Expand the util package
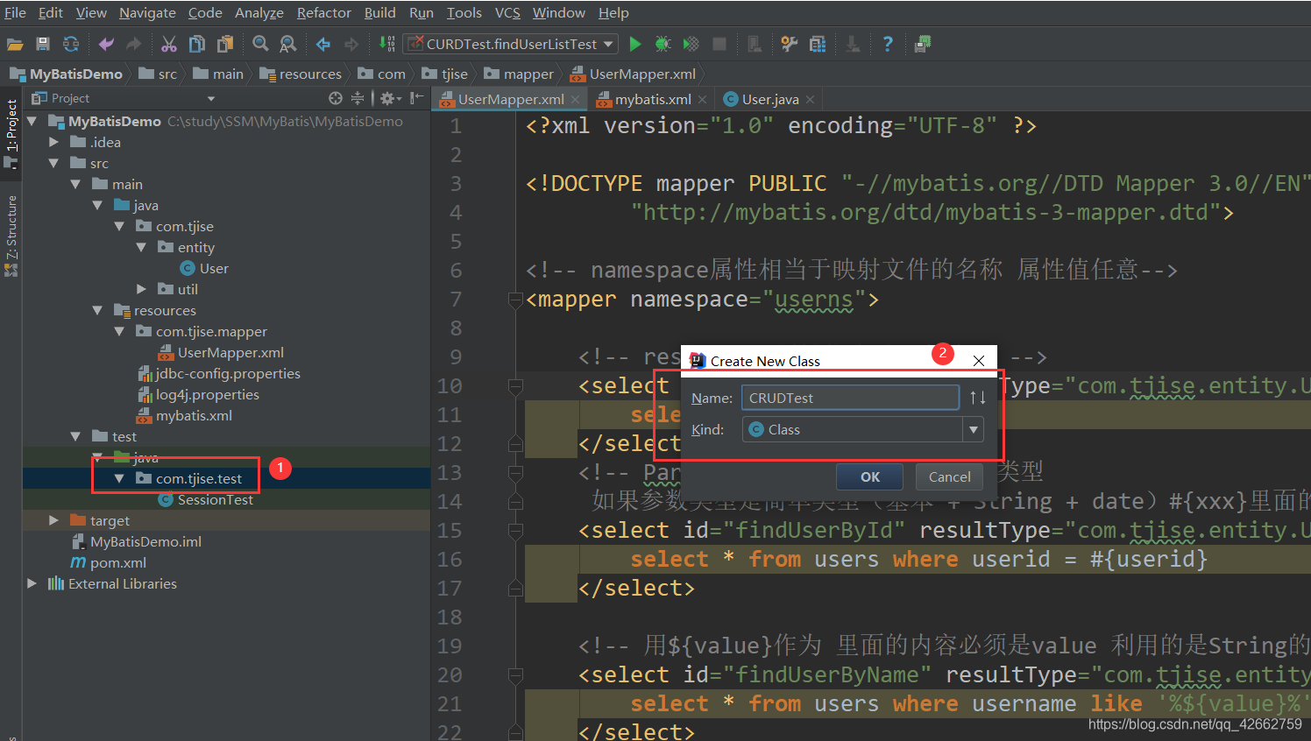Screen dimensions: 1311x741 (x=141, y=289)
